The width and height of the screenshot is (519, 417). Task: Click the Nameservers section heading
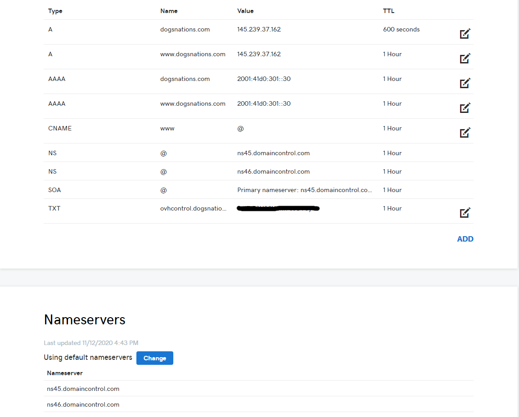[85, 320]
